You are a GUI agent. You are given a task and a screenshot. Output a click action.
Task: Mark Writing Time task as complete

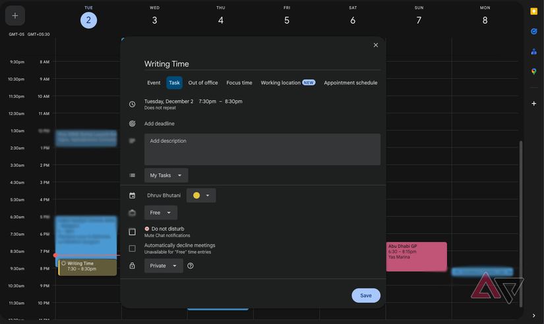(x=63, y=263)
